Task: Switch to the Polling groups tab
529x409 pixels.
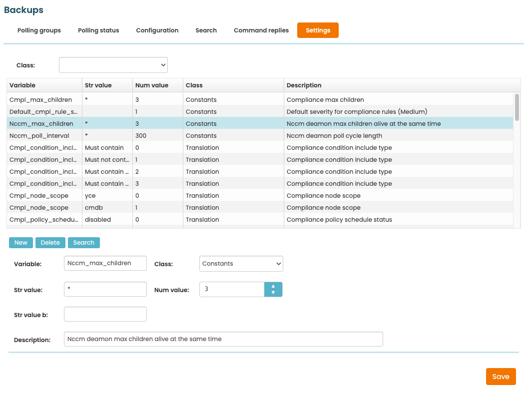Action: pos(39,30)
